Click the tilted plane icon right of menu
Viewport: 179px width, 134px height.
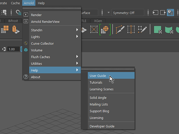84,30
